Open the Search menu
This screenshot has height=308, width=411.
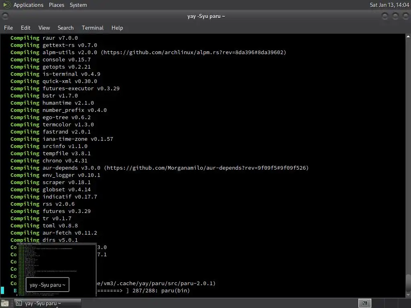click(x=65, y=28)
